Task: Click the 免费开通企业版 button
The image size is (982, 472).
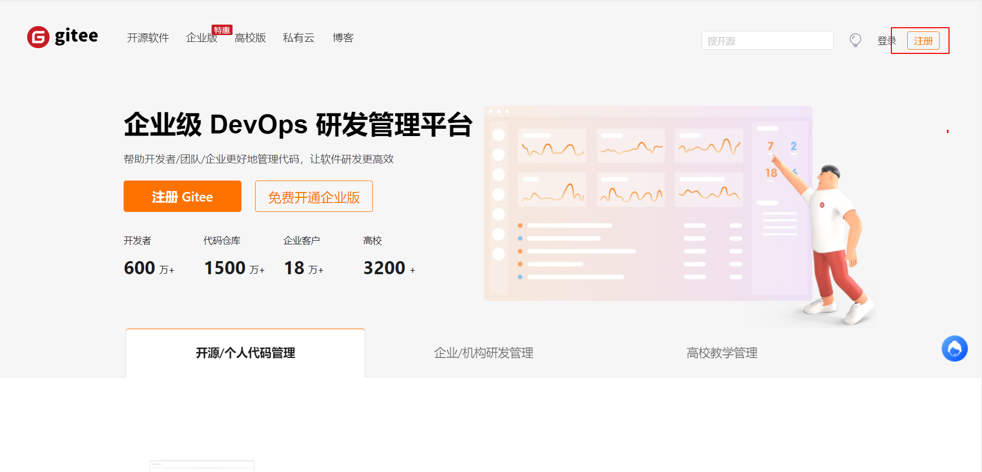Action: (x=314, y=196)
